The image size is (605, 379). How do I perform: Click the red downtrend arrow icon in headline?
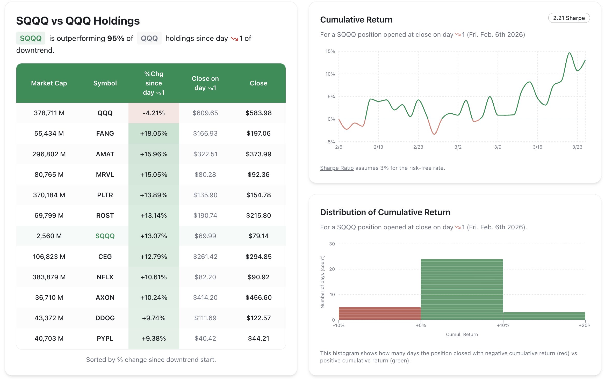coord(234,39)
